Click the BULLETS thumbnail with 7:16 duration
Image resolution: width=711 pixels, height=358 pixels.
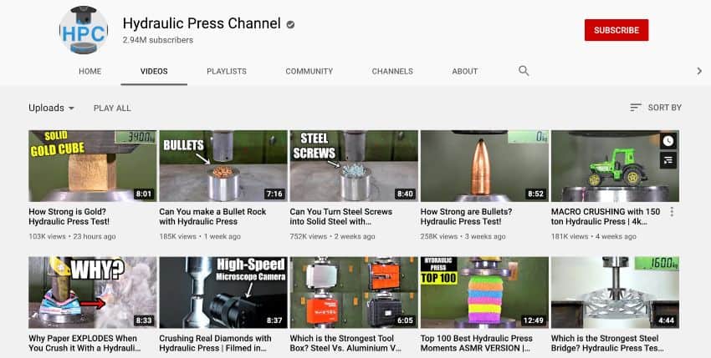(223, 166)
